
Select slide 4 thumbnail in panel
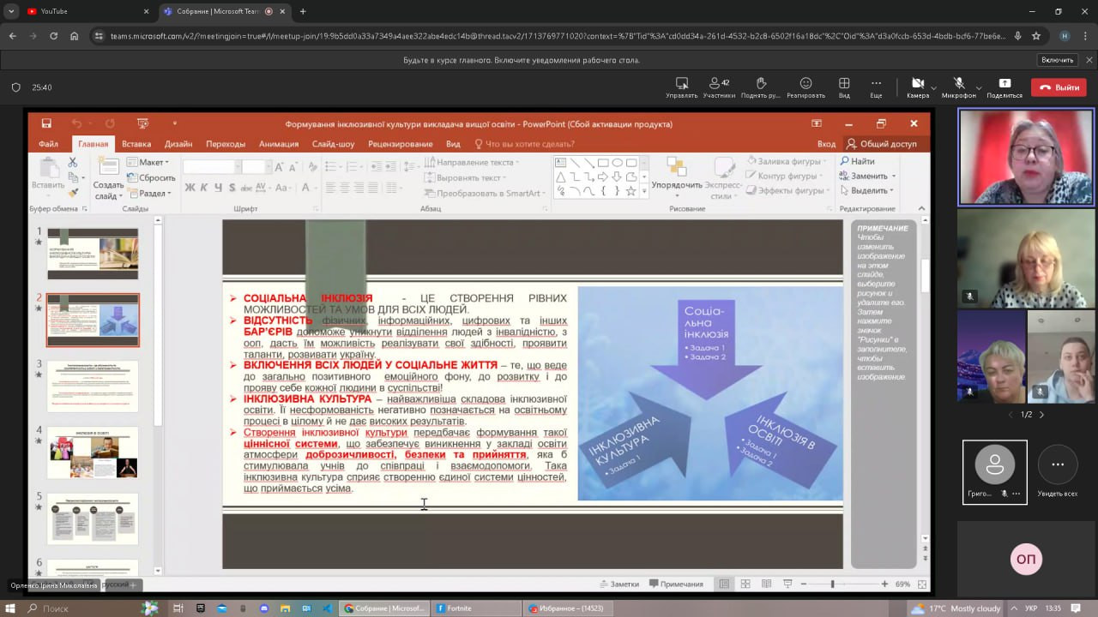tap(93, 452)
